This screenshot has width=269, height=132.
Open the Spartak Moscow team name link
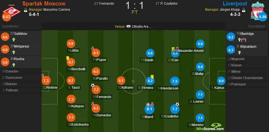pyautogui.click(x=44, y=4)
